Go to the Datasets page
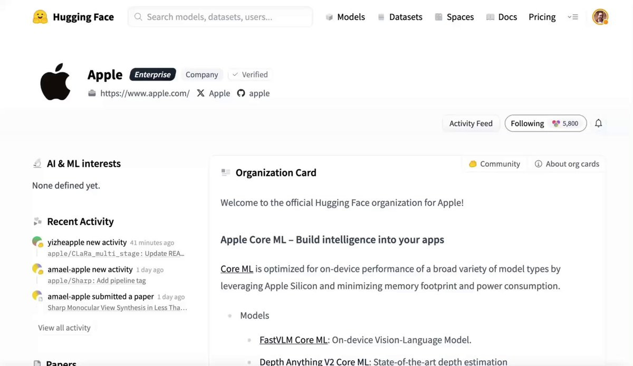 400,17
